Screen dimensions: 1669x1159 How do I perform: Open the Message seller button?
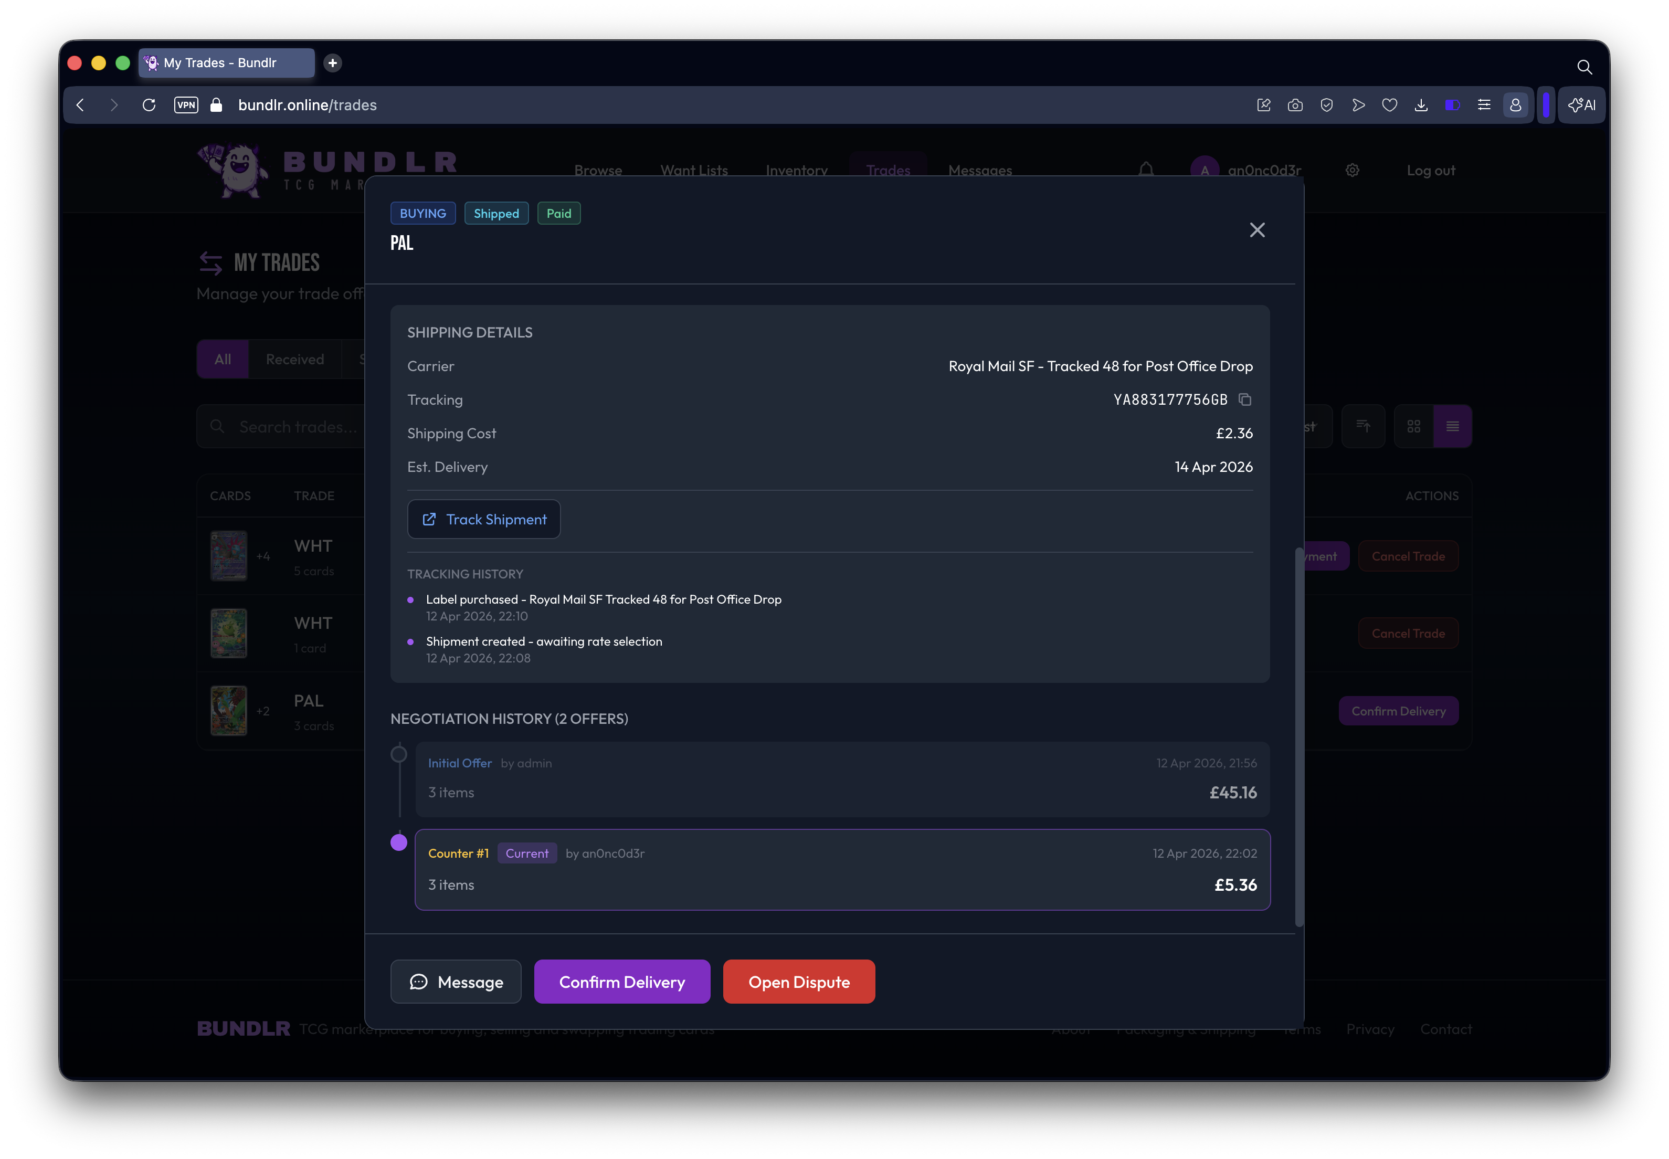tap(455, 982)
